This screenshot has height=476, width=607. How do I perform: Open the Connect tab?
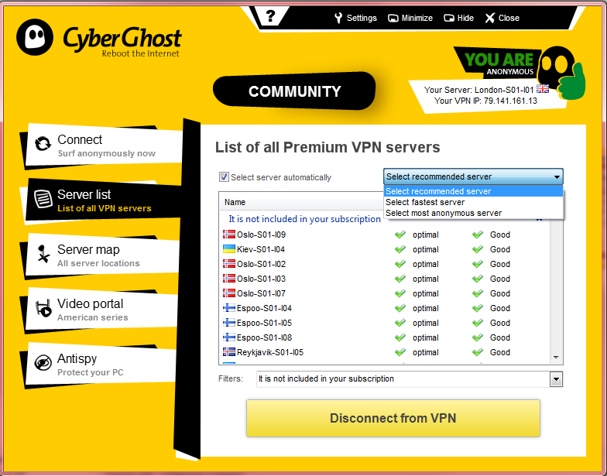[x=103, y=146]
